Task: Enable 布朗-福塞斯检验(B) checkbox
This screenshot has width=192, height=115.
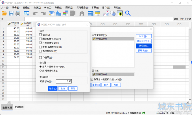Action: pyautogui.click(x=40, y=47)
